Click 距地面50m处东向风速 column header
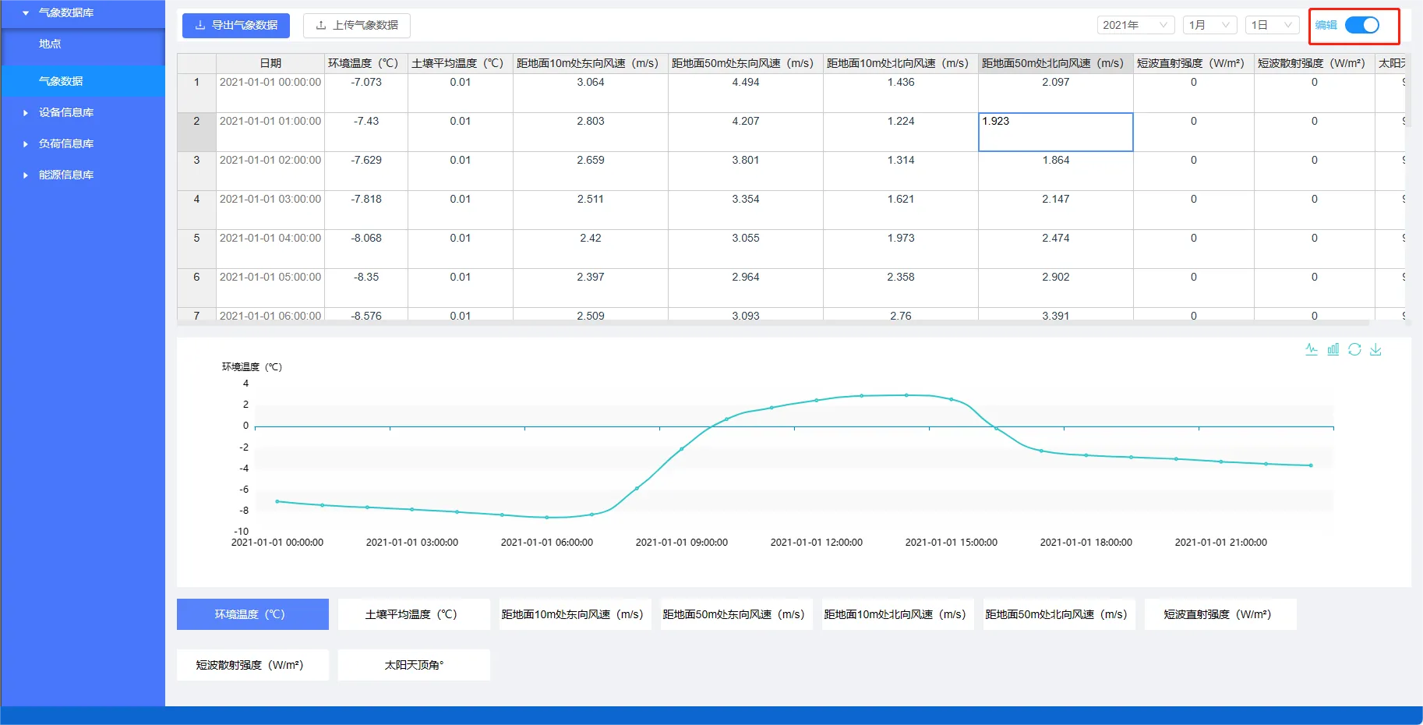Image resolution: width=1423 pixels, height=725 pixels. (x=746, y=63)
